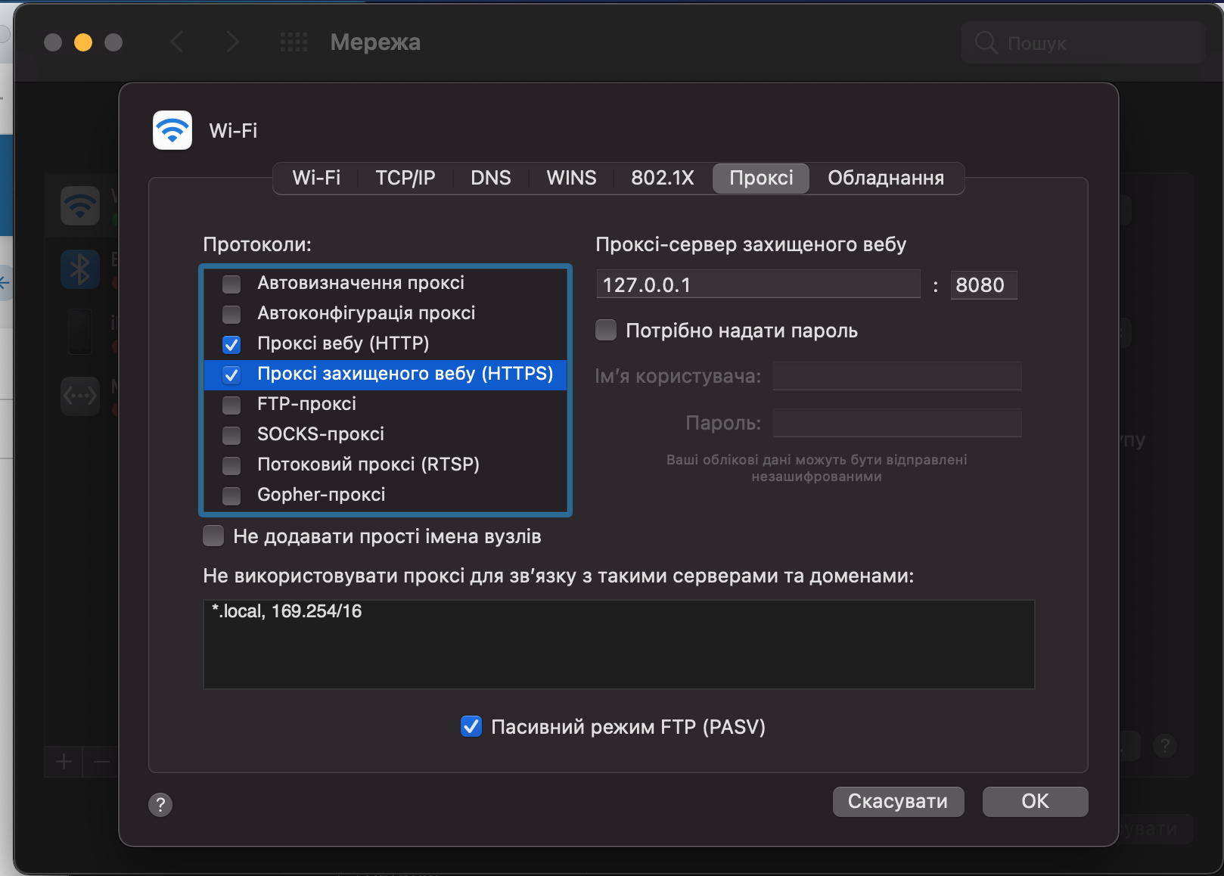Click the search magnifier icon
This screenshot has width=1224, height=876.
986,42
